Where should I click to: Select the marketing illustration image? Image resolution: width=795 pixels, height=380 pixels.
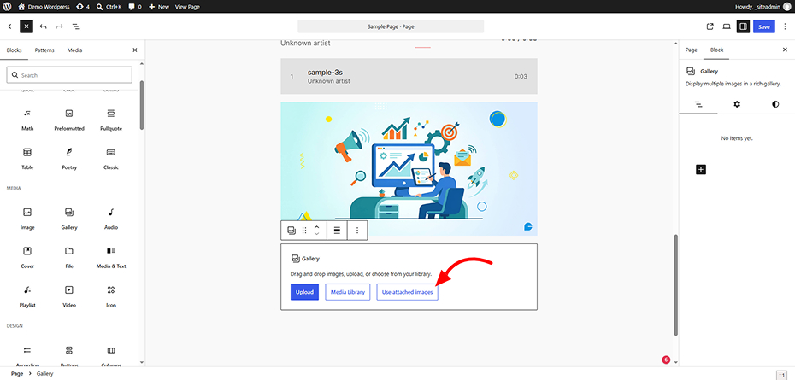pyautogui.click(x=409, y=169)
